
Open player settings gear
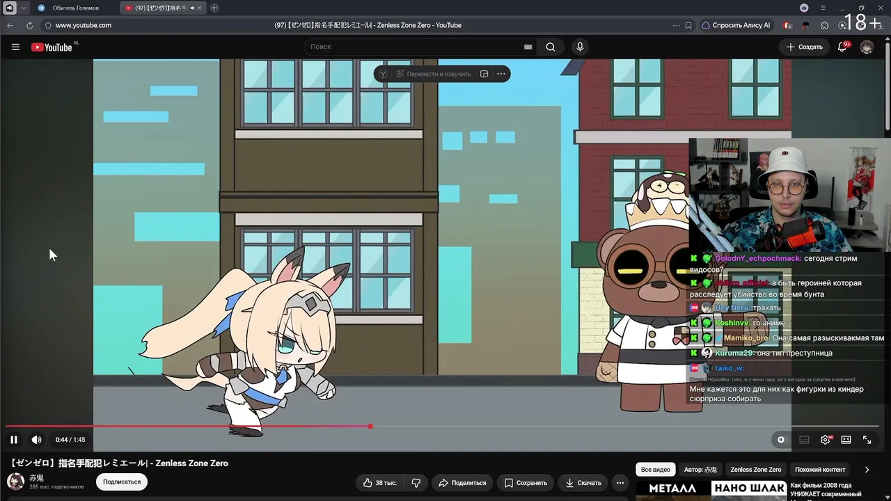tap(826, 440)
